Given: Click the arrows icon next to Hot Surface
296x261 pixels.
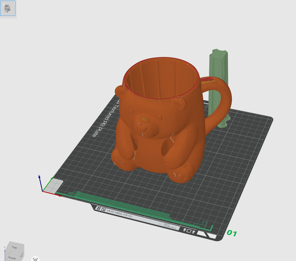Looking at the screenshot, I should coord(189,231).
